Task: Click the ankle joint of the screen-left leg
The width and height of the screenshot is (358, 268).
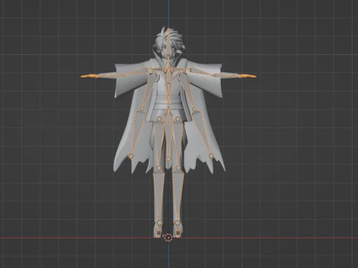Action: (159, 223)
